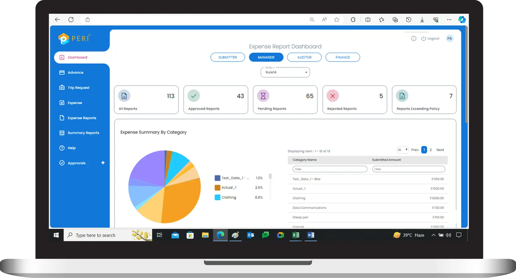
Task: Click the Rejected Reports X icon
Action: 333,96
